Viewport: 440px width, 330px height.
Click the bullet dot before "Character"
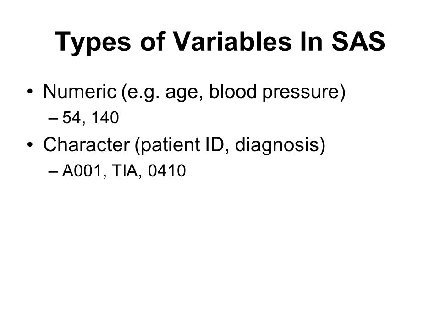pyautogui.click(x=30, y=145)
